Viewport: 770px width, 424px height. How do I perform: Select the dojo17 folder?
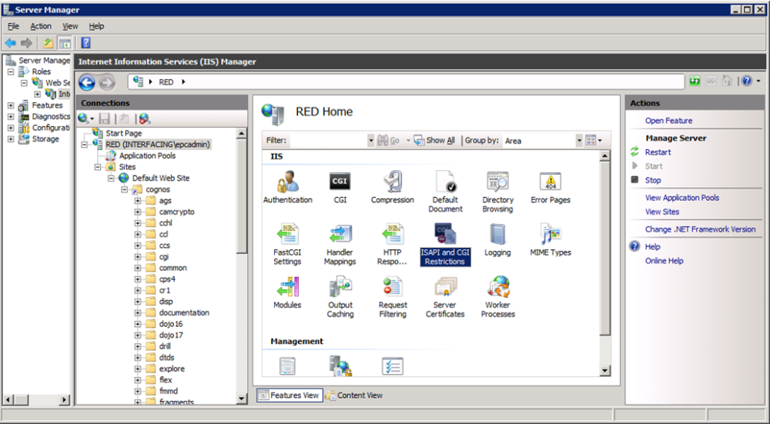click(x=171, y=336)
